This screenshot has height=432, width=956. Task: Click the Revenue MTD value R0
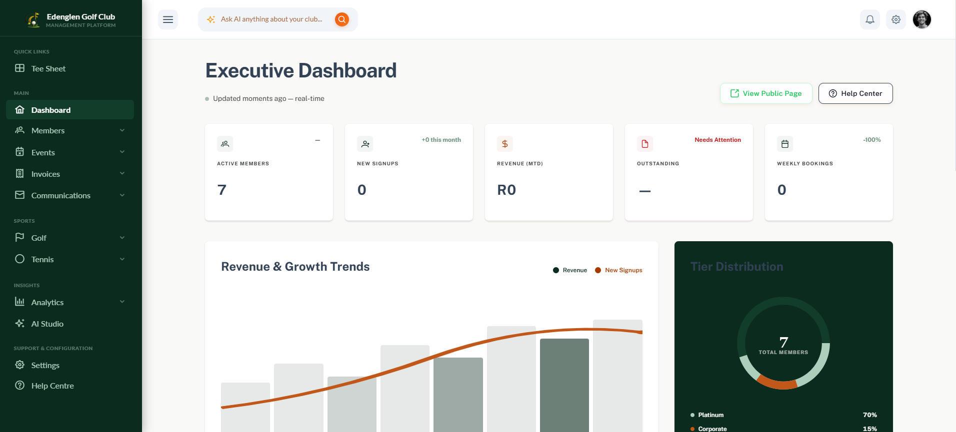click(506, 190)
